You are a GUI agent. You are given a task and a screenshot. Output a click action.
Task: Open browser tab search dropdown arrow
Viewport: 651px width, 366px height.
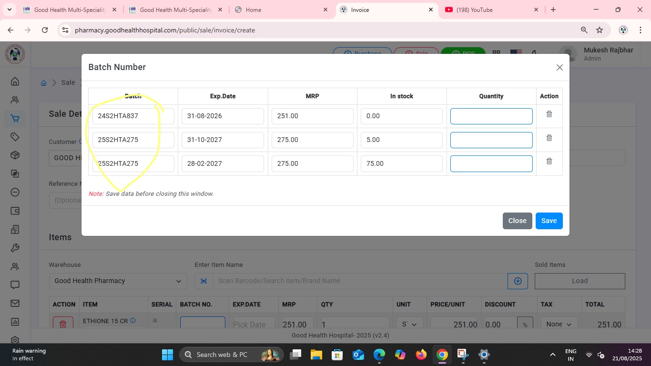(9, 10)
